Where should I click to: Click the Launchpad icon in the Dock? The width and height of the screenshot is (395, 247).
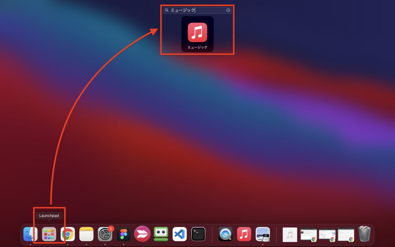pos(49,234)
